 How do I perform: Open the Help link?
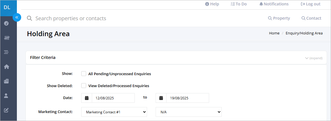point(212,4)
